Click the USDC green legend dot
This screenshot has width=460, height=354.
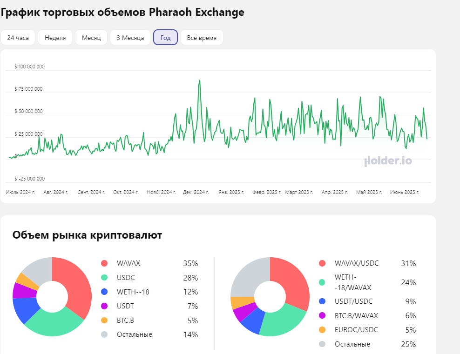click(x=104, y=278)
